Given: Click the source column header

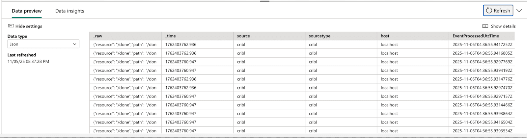Looking at the screenshot, I should coord(269,36).
